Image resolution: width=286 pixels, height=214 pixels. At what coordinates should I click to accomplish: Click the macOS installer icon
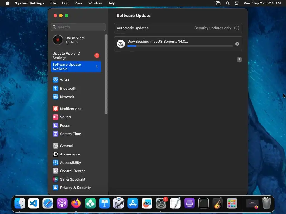121,44
